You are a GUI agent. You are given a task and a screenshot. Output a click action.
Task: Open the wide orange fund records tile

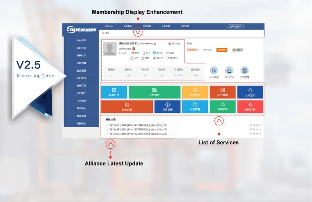[x=127, y=107]
